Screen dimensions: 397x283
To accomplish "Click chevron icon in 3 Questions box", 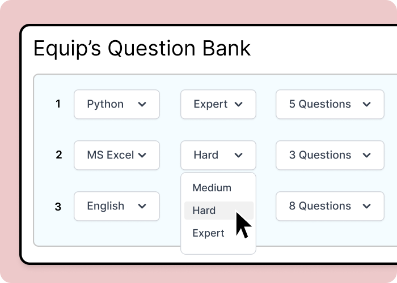I will point(367,155).
